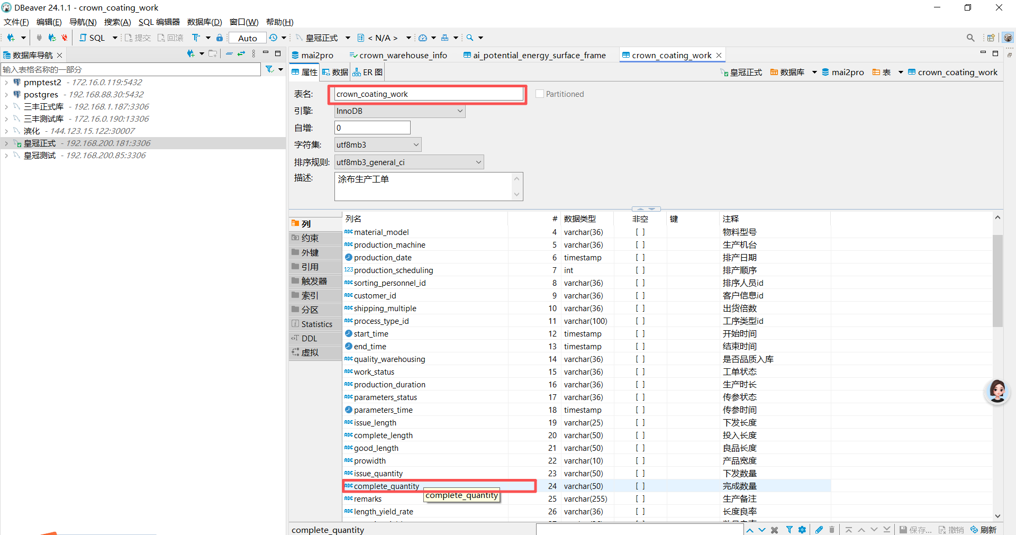Screen dimensions: 1016x535
Task: Collapse all nodes in database navigator
Action: pyautogui.click(x=229, y=54)
